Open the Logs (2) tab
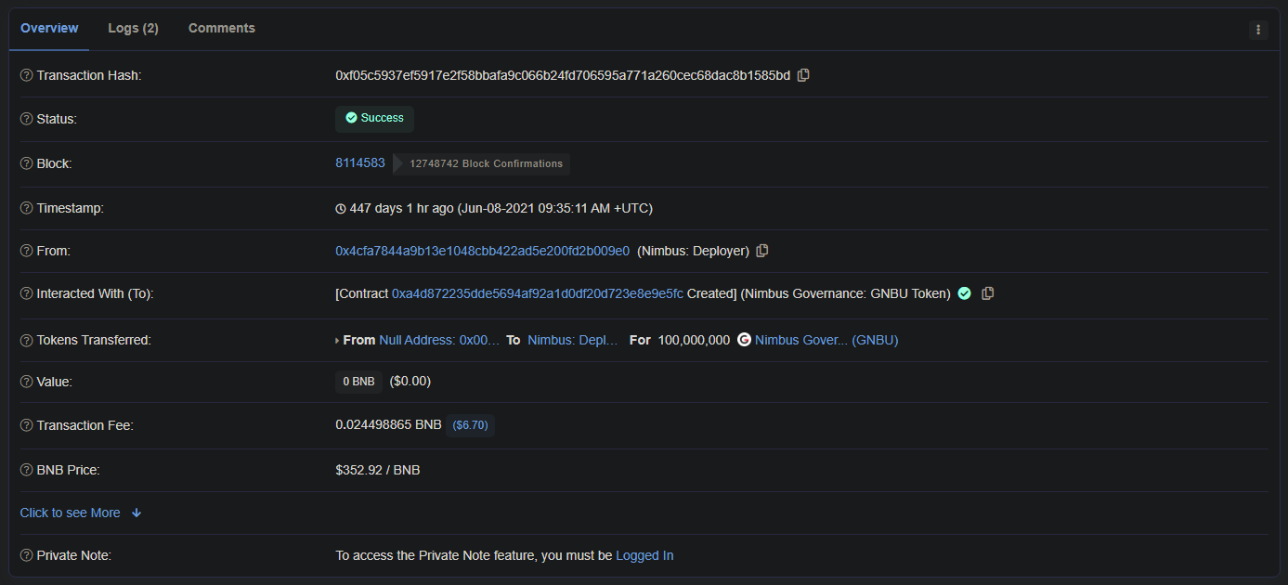This screenshot has height=585, width=1288. pyautogui.click(x=133, y=28)
